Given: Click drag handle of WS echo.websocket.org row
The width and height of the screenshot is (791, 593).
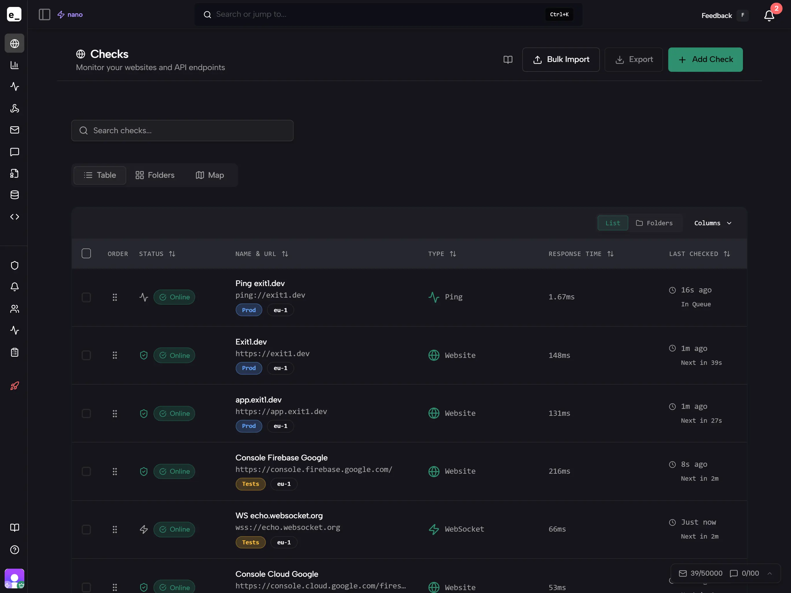Looking at the screenshot, I should pos(115,529).
